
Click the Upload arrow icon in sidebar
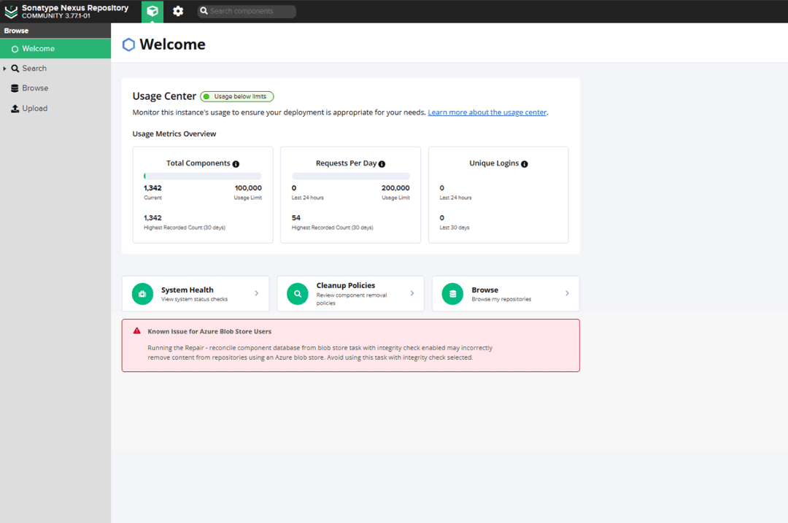tap(15, 108)
